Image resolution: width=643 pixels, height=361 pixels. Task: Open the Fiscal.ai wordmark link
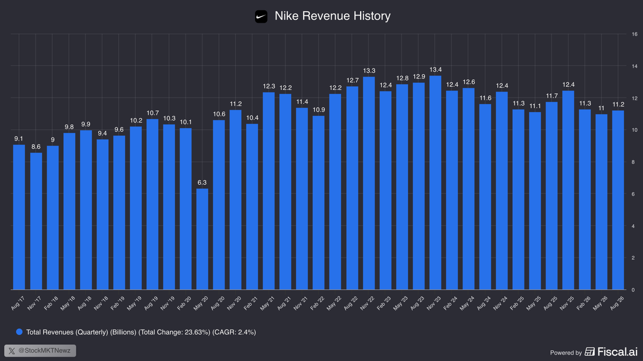617,352
